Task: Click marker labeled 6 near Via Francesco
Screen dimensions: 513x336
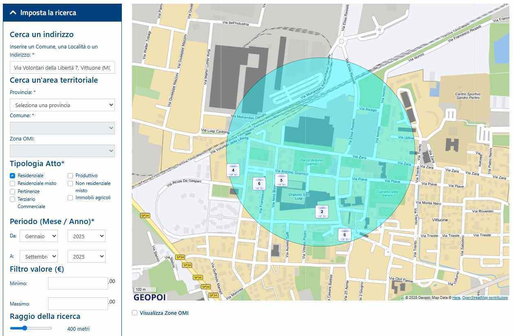Action: 259,184
